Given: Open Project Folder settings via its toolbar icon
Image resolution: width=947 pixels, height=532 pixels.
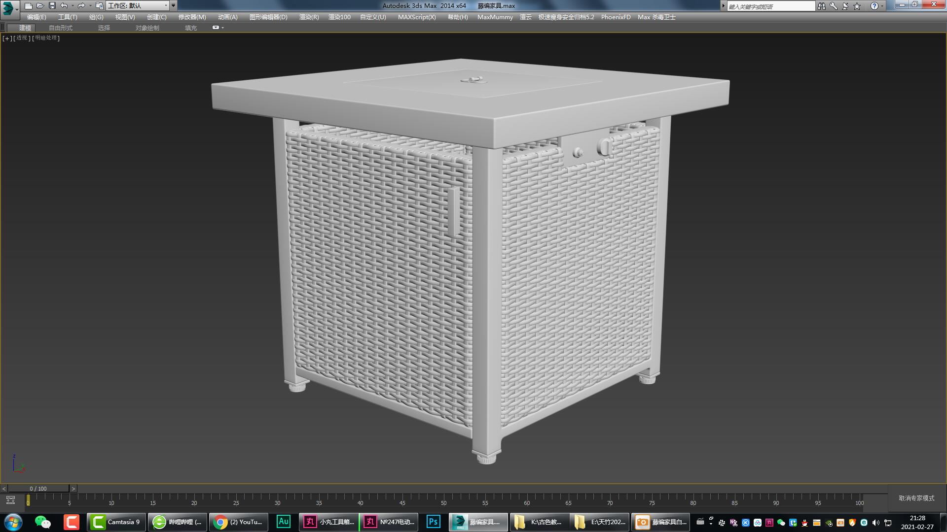Looking at the screenshot, I should tap(99, 5).
